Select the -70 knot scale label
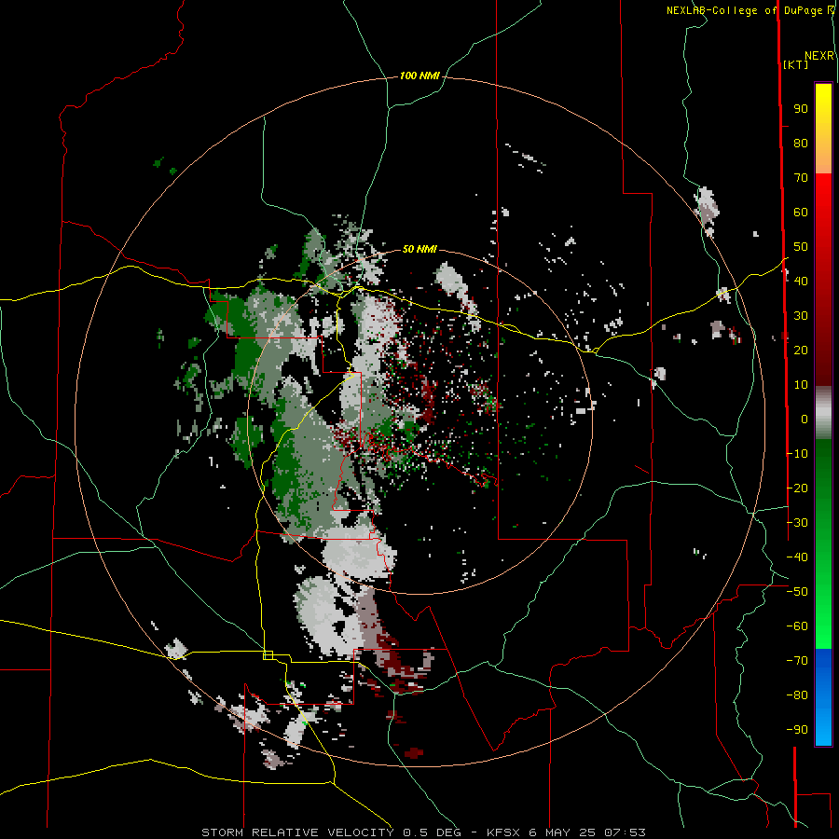The height and width of the screenshot is (839, 839). point(797,661)
